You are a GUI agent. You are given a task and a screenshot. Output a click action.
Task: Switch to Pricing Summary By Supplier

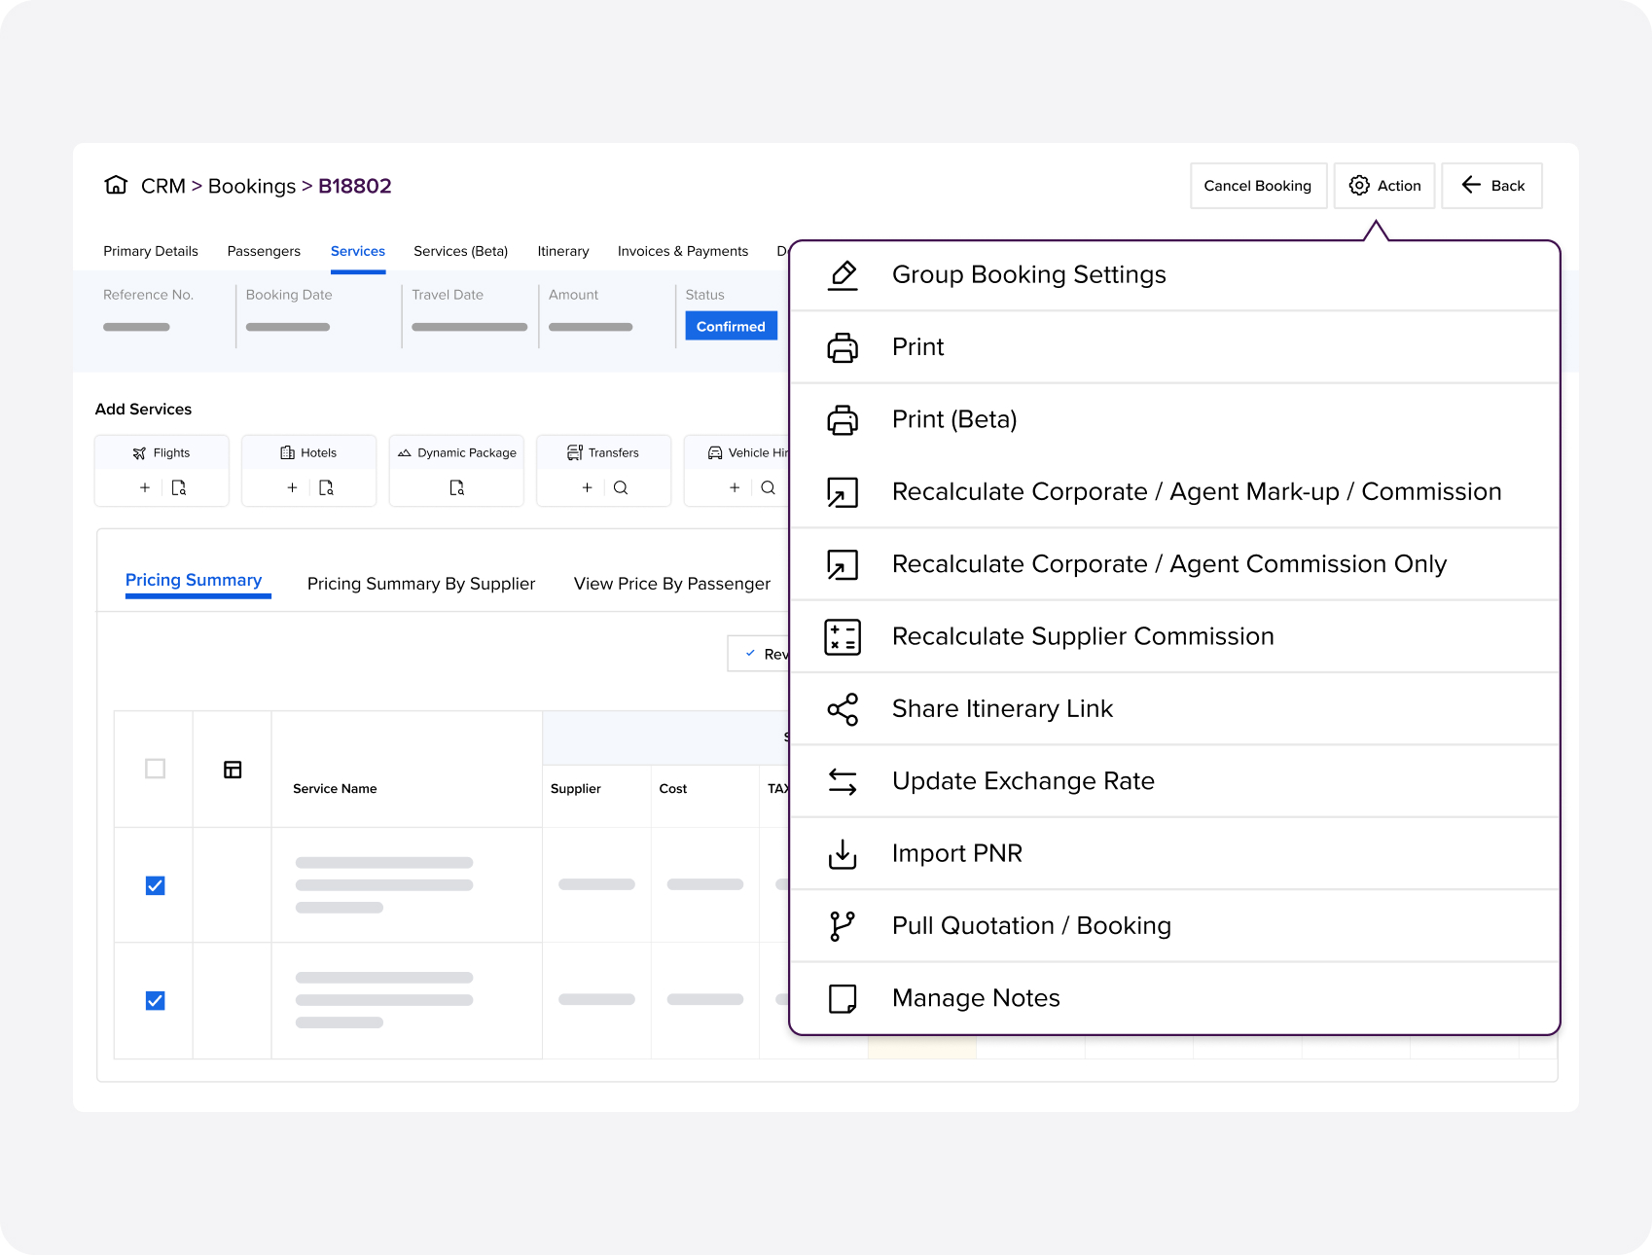[421, 584]
